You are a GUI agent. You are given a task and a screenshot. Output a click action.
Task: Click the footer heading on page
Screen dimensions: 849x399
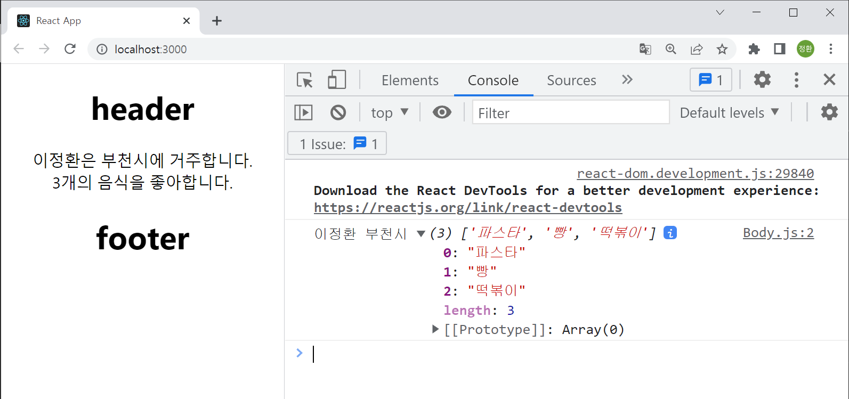point(143,238)
